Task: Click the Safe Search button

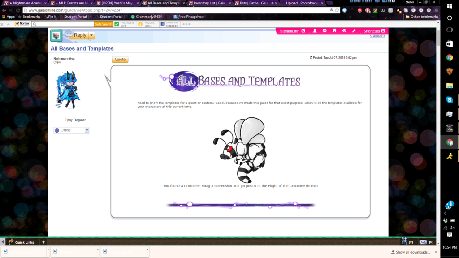Action: click(x=103, y=24)
